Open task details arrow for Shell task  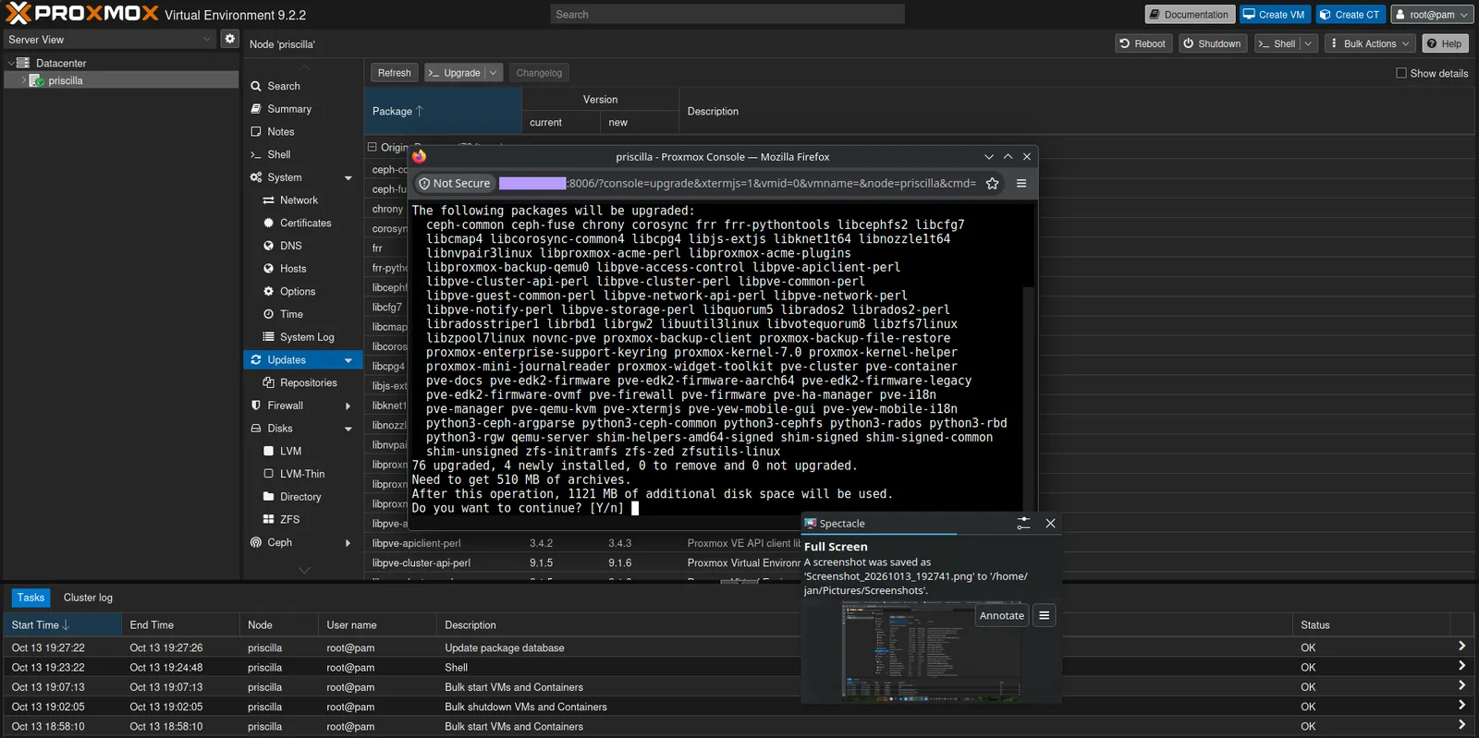coord(1461,666)
